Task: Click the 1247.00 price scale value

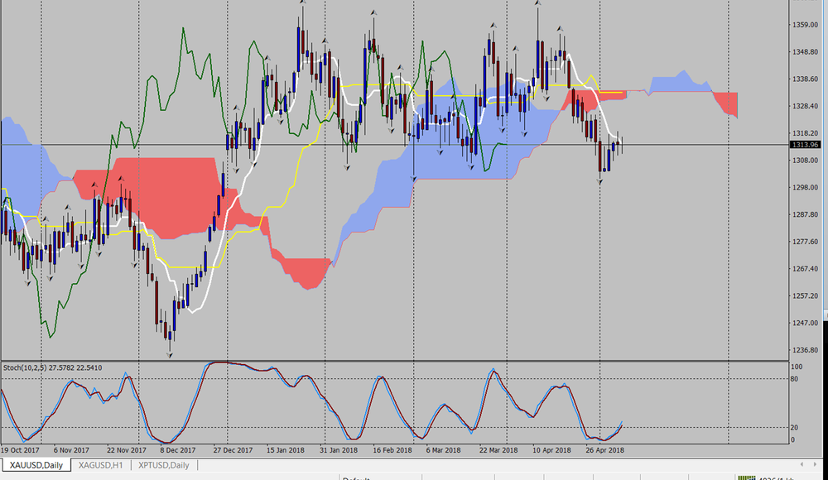Action: click(x=805, y=323)
